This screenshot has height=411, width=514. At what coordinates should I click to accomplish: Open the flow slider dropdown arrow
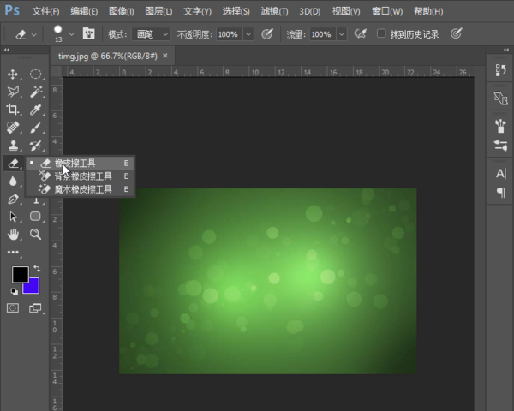click(x=342, y=34)
